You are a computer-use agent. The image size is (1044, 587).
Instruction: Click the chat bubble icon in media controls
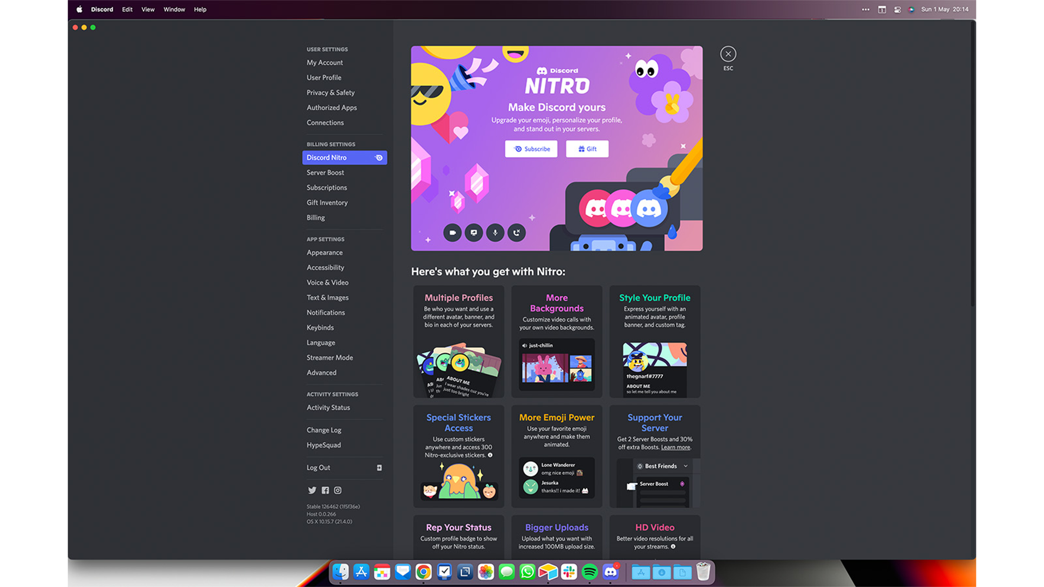coord(473,232)
